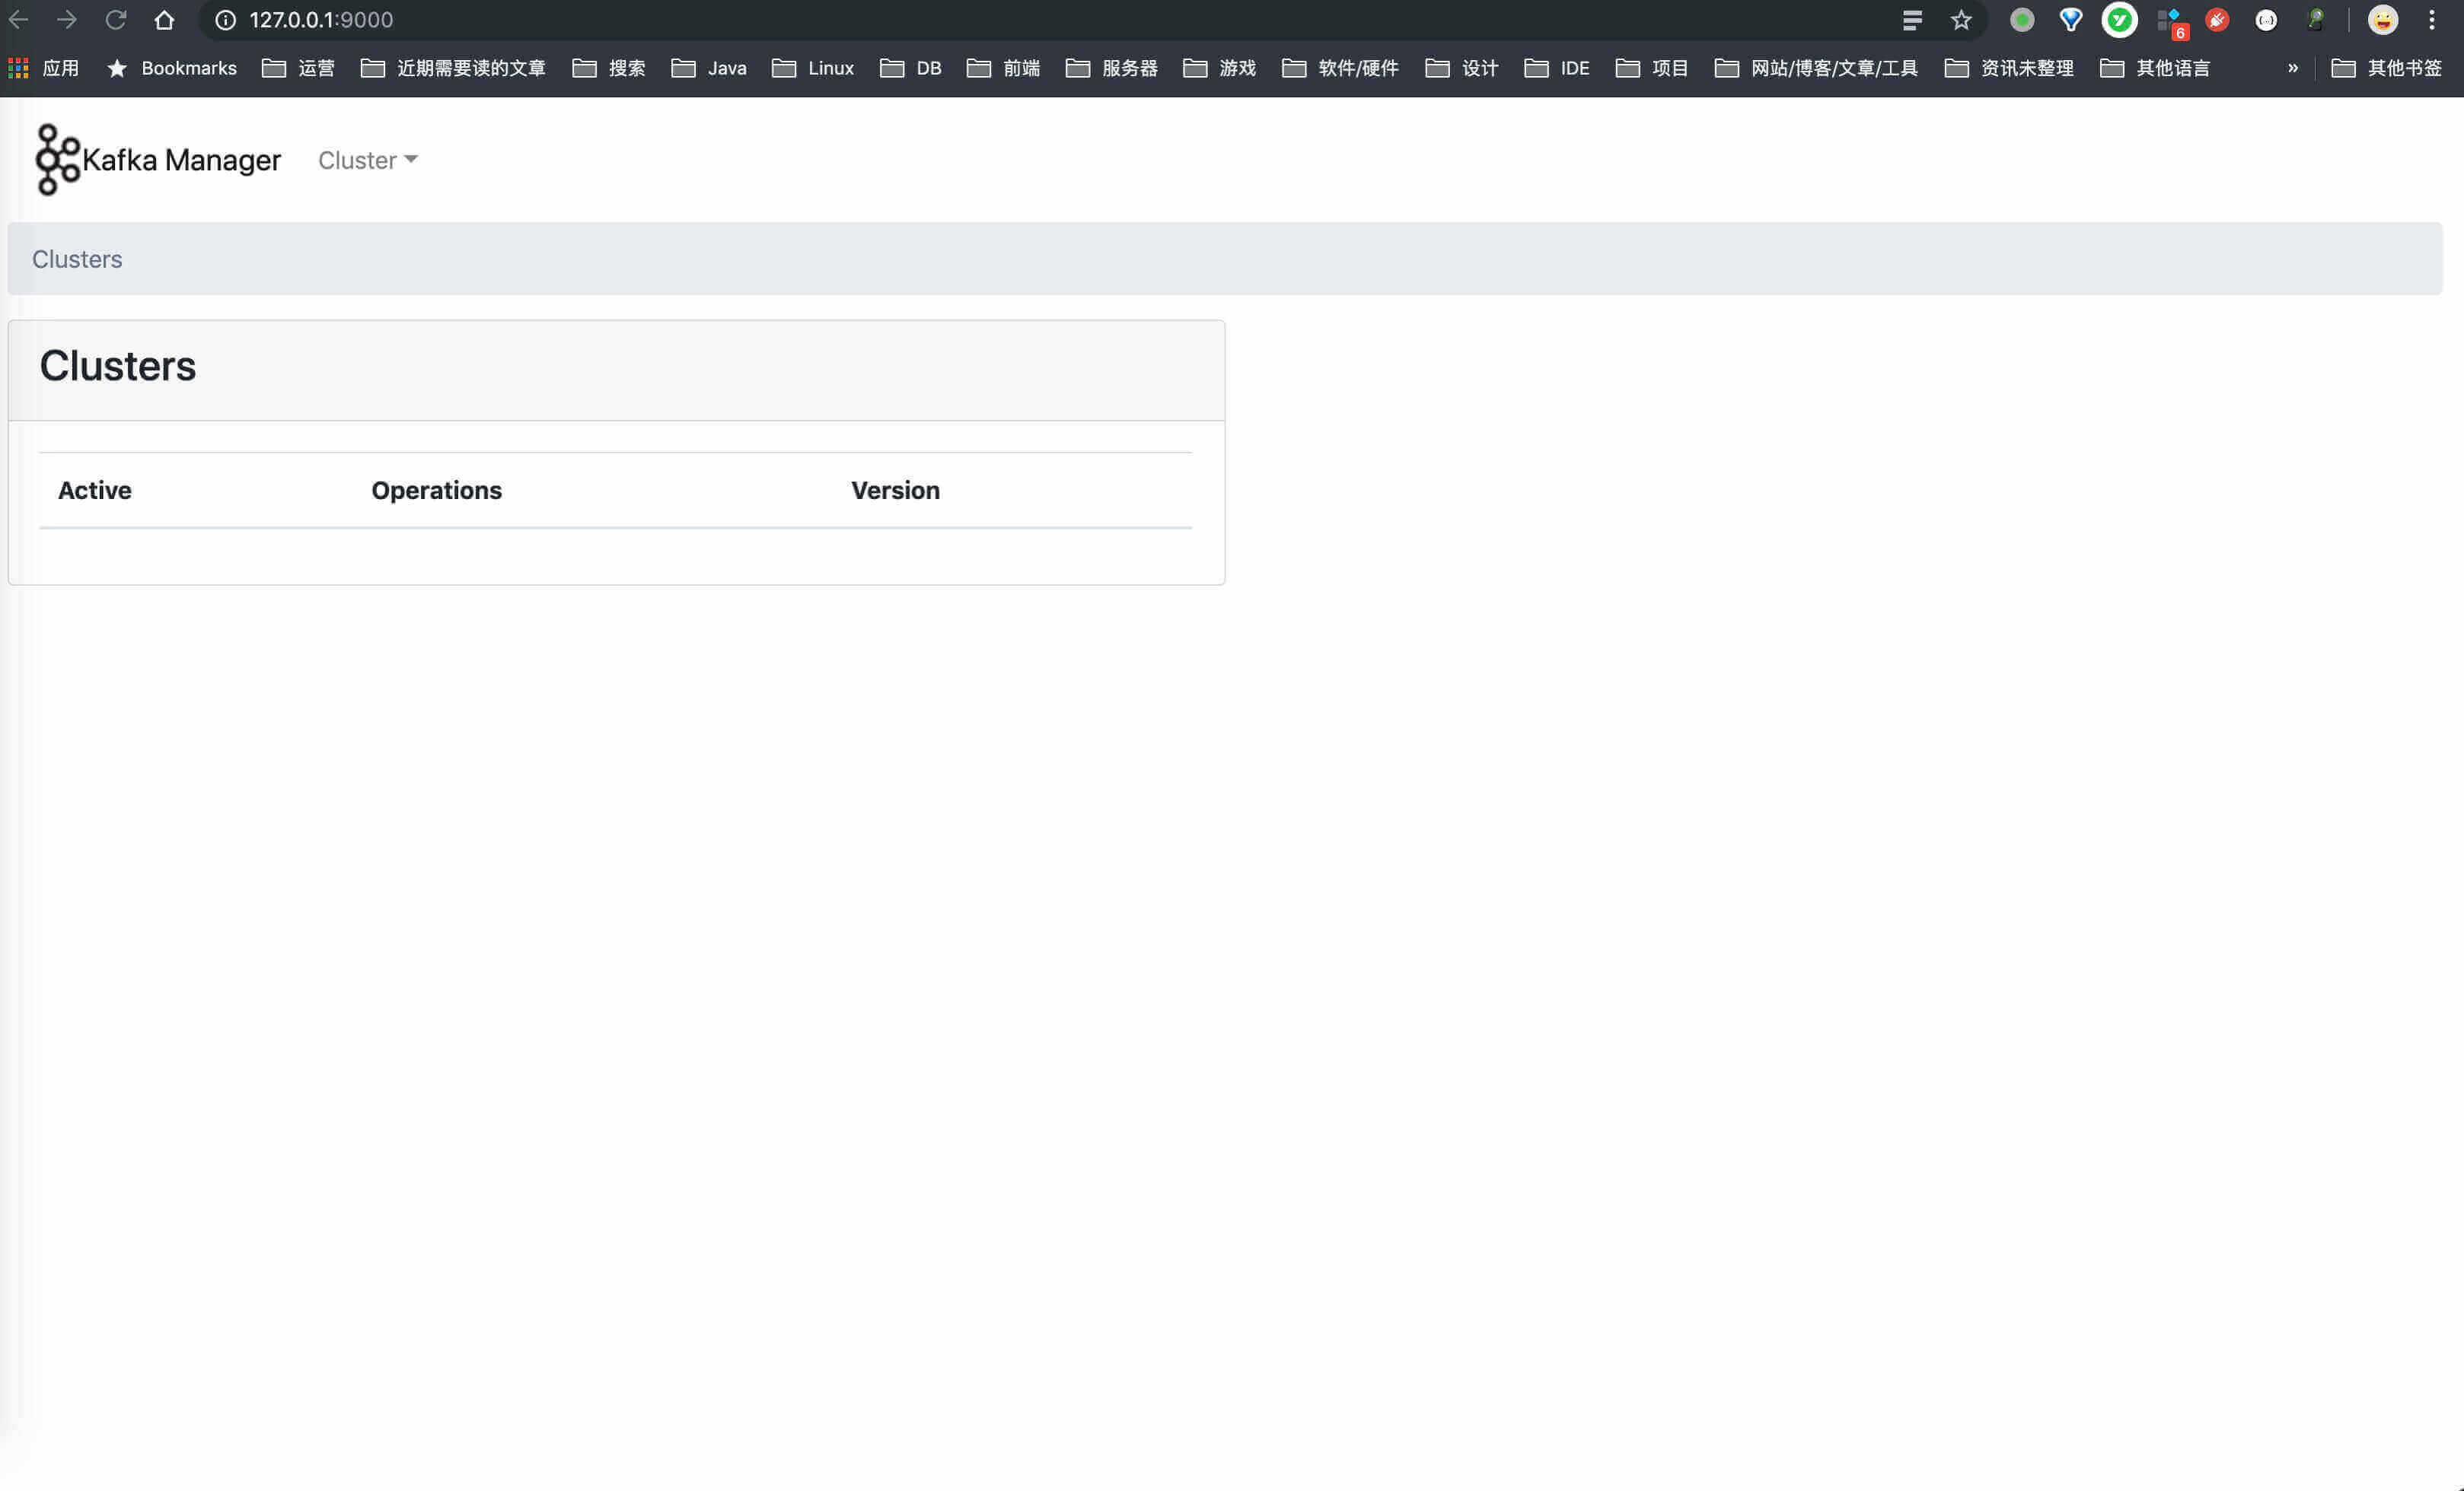Click the site info icon in the address bar

coord(224,19)
